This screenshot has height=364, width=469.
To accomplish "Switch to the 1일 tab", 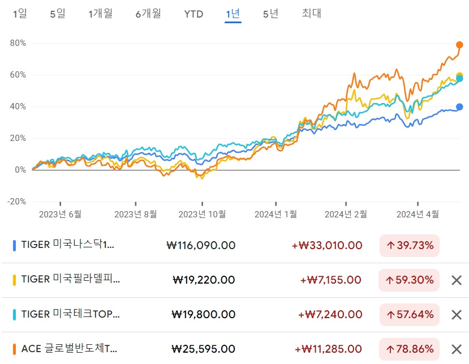I will click(x=19, y=14).
